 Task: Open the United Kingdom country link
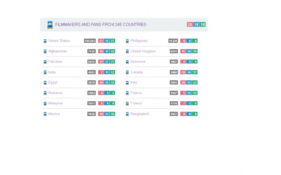(143, 51)
